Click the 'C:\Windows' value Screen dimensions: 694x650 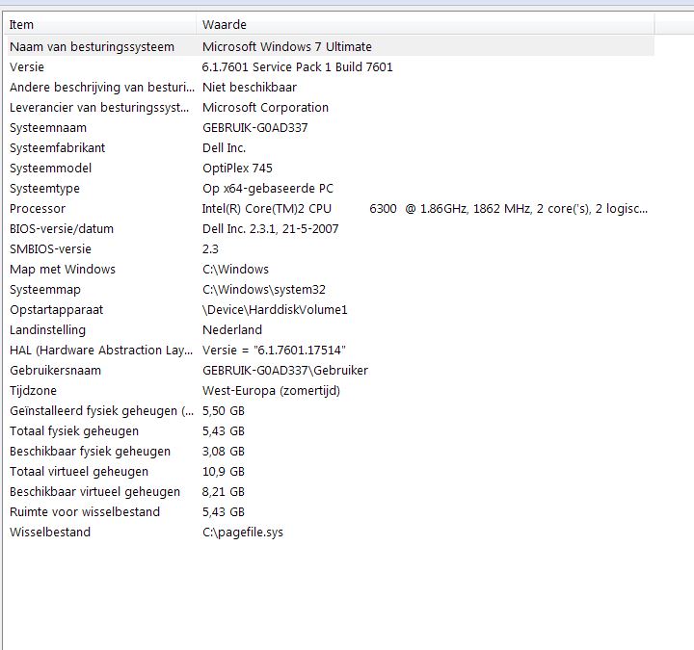235,270
